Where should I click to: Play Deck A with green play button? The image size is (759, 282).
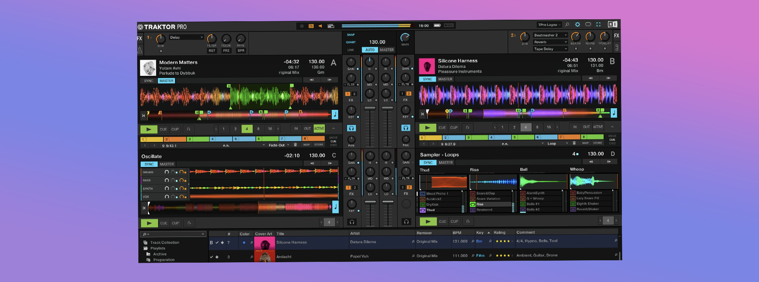[149, 129]
